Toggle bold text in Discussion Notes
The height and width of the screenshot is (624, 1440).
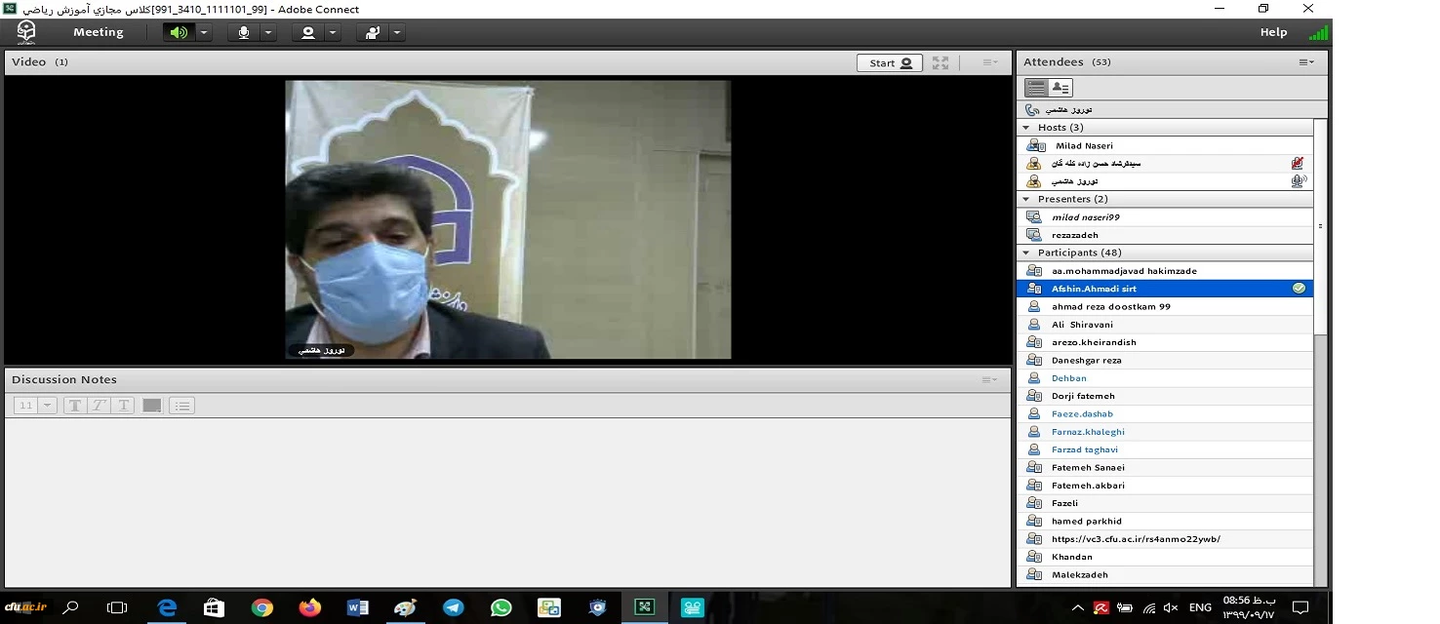tap(75, 406)
